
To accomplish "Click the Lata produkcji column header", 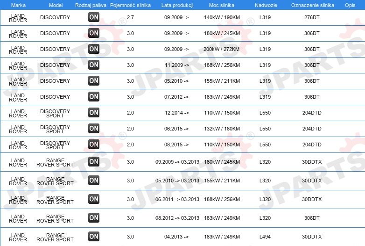I will coord(177,5).
